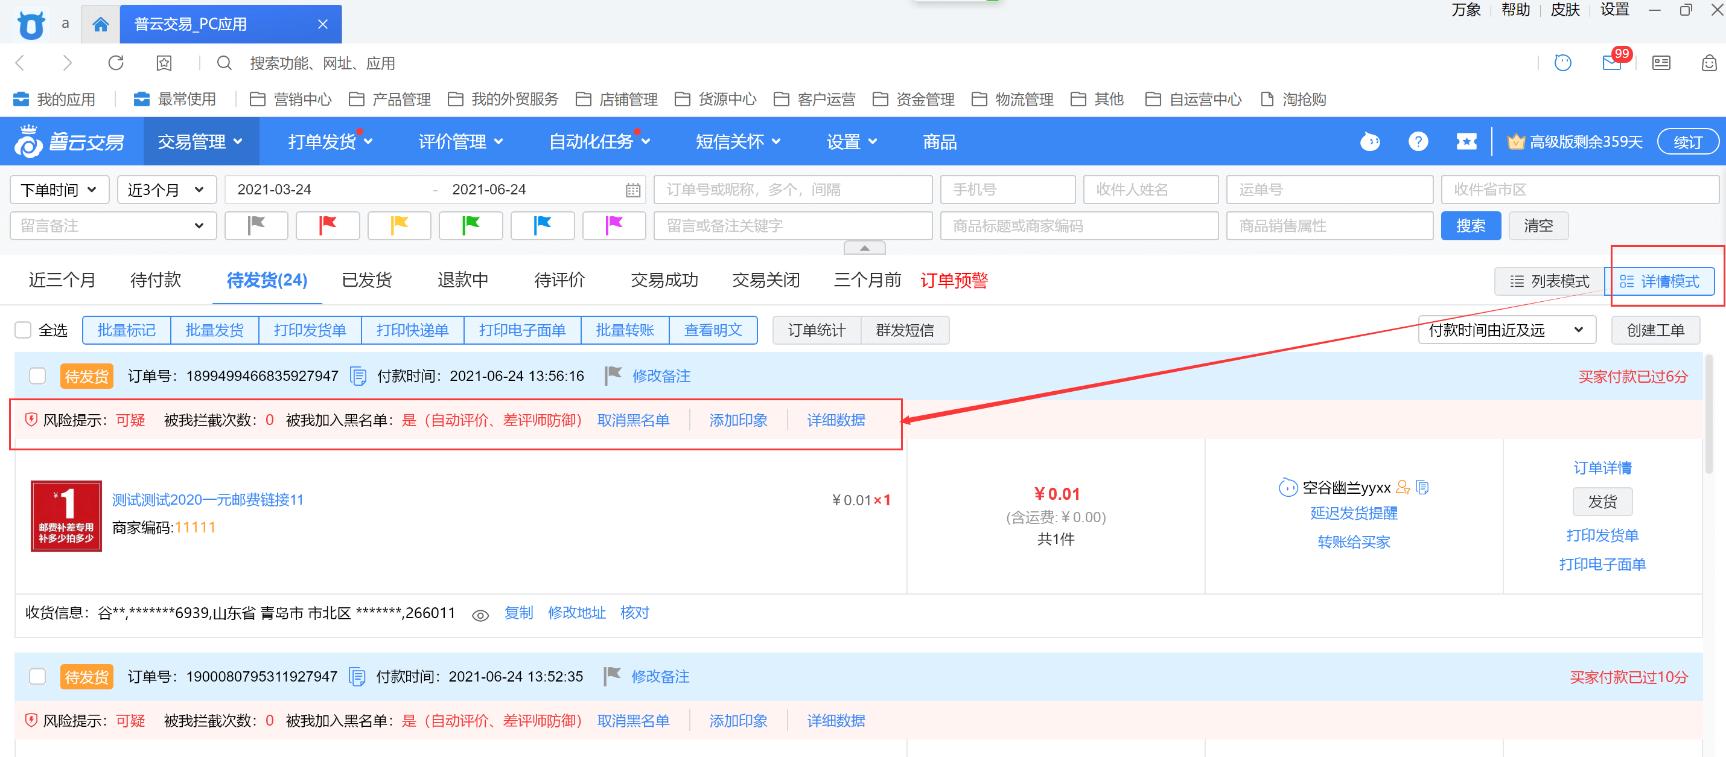Go to the home tab icon
This screenshot has height=757, width=1726.
[101, 24]
